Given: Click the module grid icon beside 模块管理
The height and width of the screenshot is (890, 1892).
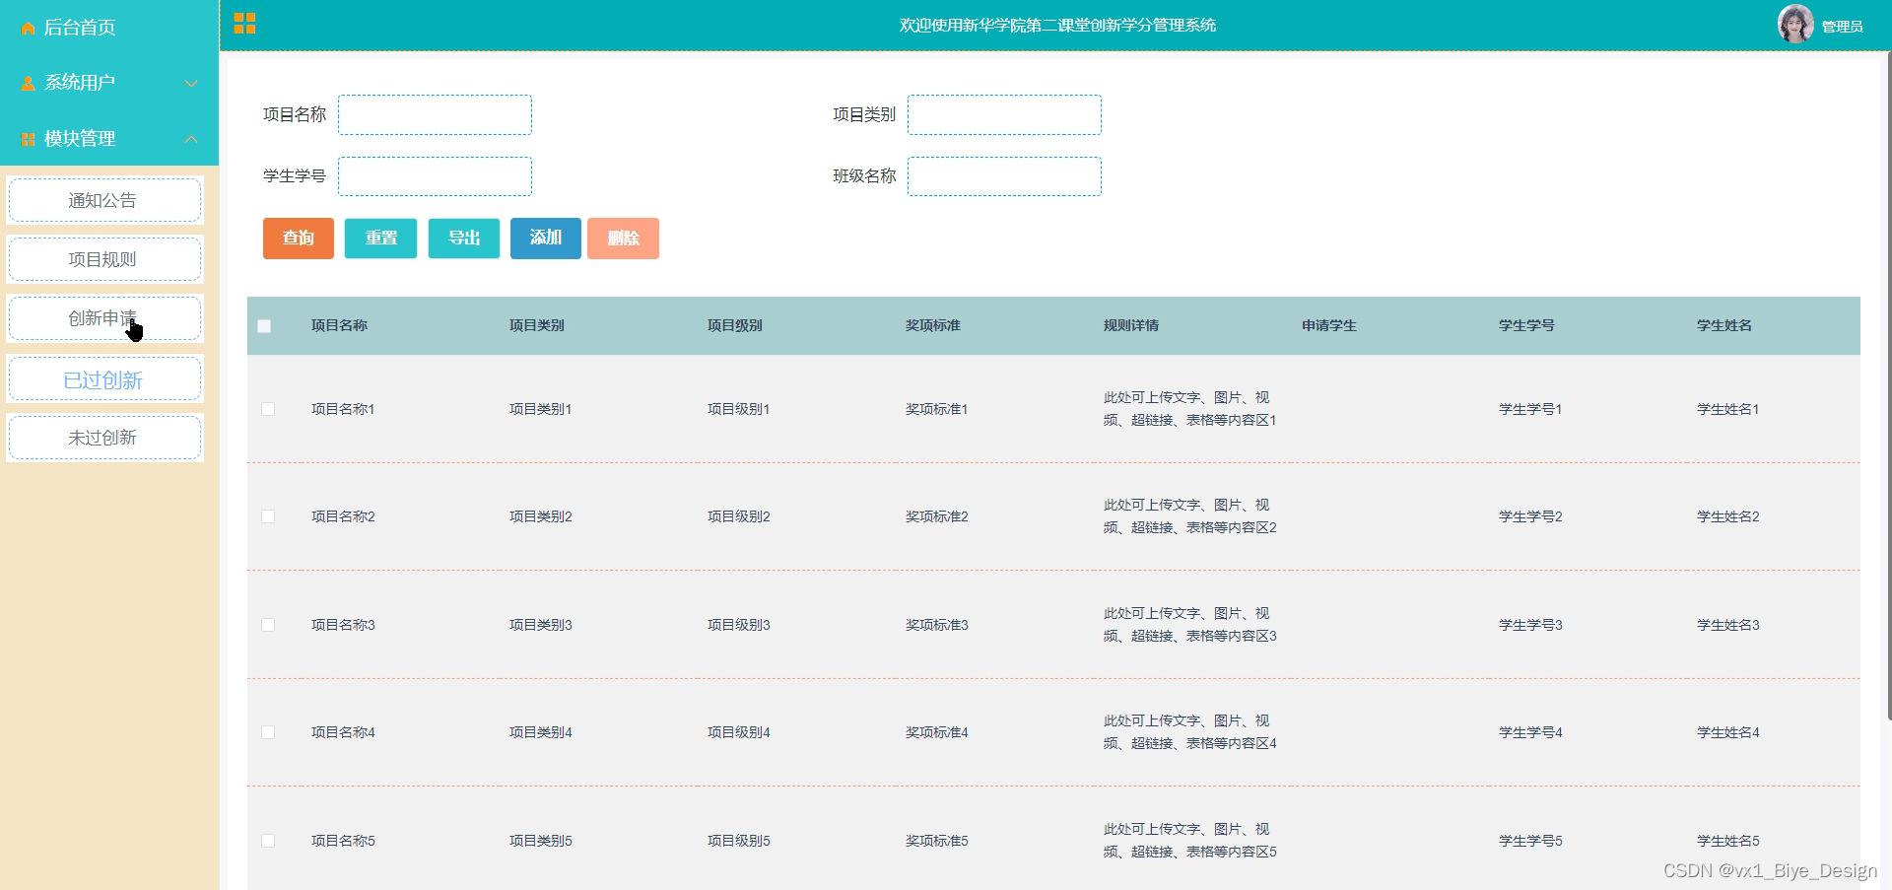Looking at the screenshot, I should (x=28, y=140).
